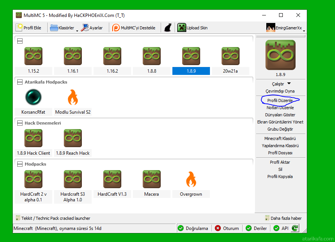Select the HardCraft V1.3 instance icon

coord(112,179)
